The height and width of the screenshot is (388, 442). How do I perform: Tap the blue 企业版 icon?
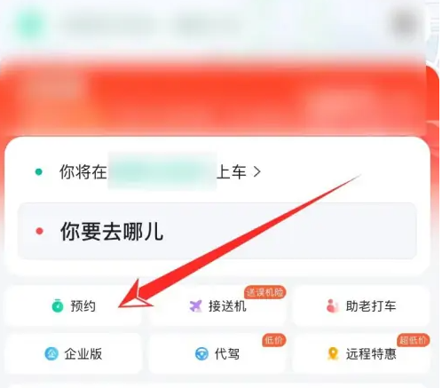(x=51, y=353)
